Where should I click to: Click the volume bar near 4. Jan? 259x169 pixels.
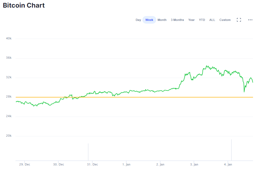click(x=232, y=150)
